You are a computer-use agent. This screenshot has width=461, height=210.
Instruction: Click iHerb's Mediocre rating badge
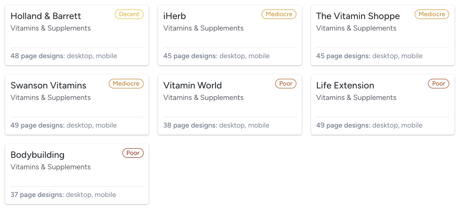279,14
